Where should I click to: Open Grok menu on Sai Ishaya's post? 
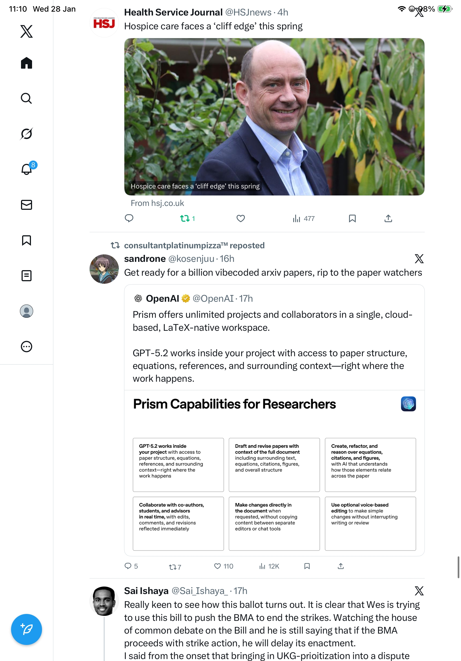(419, 590)
